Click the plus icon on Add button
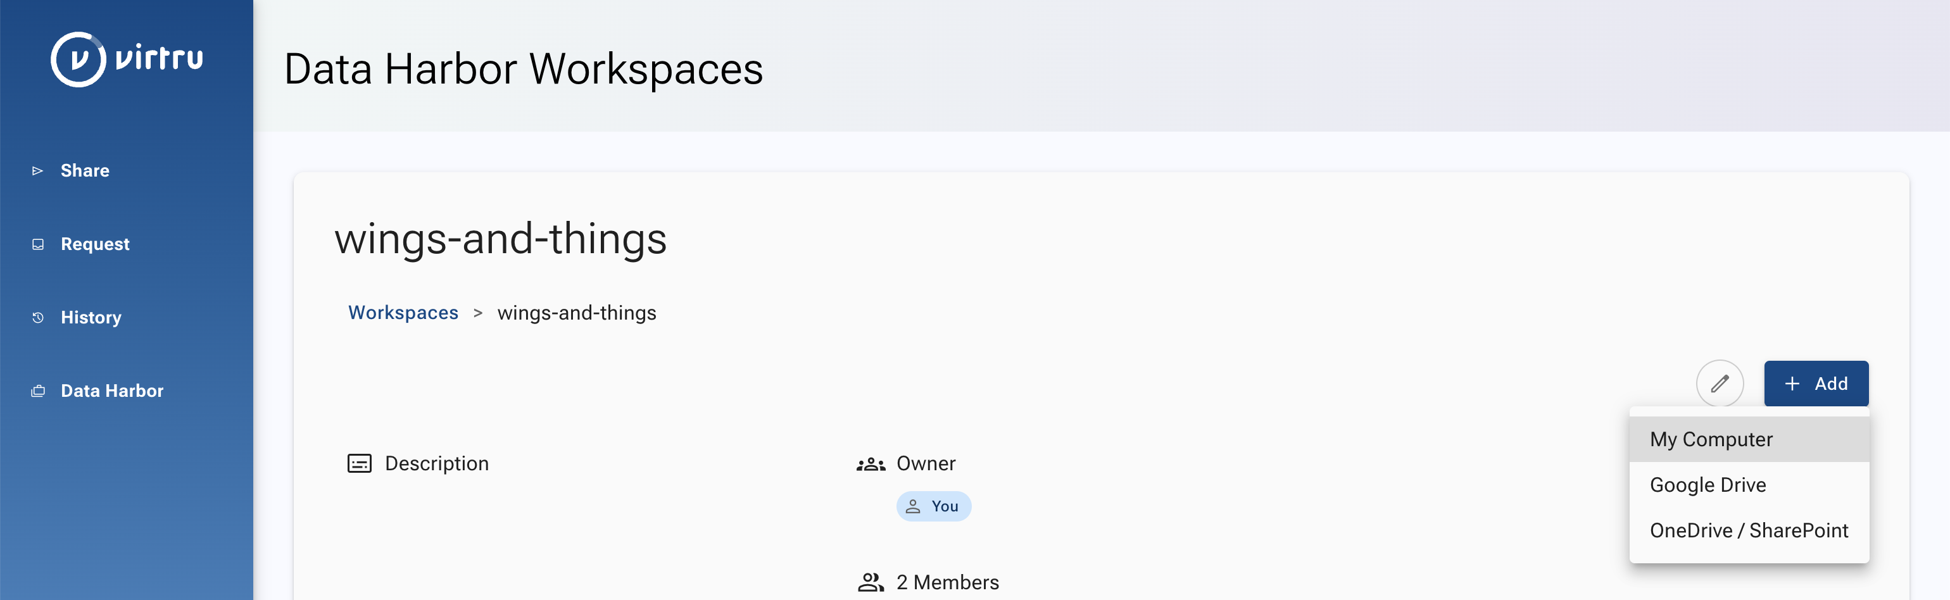The width and height of the screenshot is (1950, 600). pos(1792,384)
